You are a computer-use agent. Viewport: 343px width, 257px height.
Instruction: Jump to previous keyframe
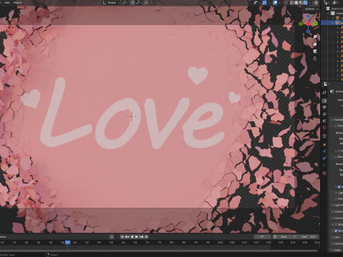coord(127,237)
